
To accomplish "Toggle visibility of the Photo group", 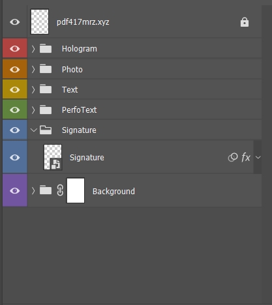I will tap(15, 69).
